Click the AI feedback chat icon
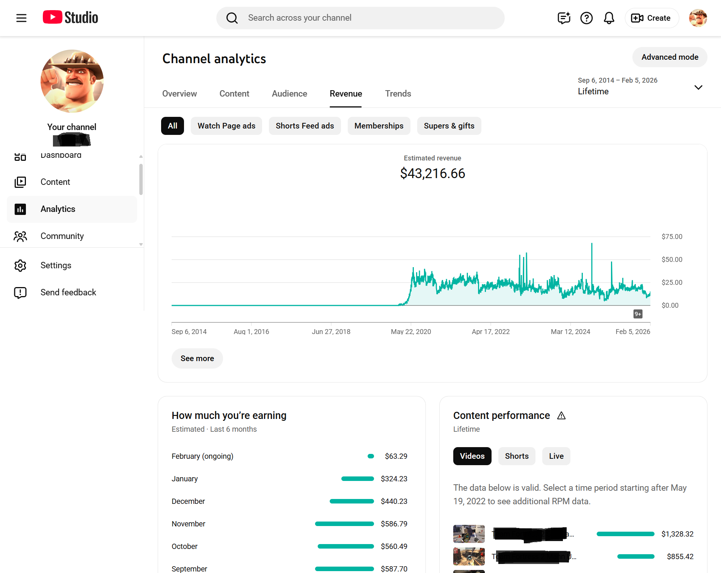The image size is (721, 573). tap(564, 18)
